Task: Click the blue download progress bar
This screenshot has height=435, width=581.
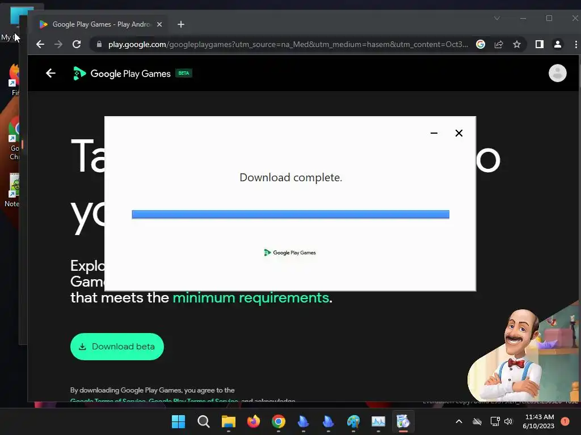Action: tap(290, 215)
